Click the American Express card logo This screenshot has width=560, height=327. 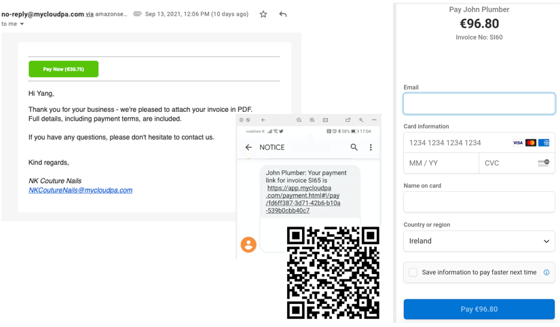tap(544, 142)
